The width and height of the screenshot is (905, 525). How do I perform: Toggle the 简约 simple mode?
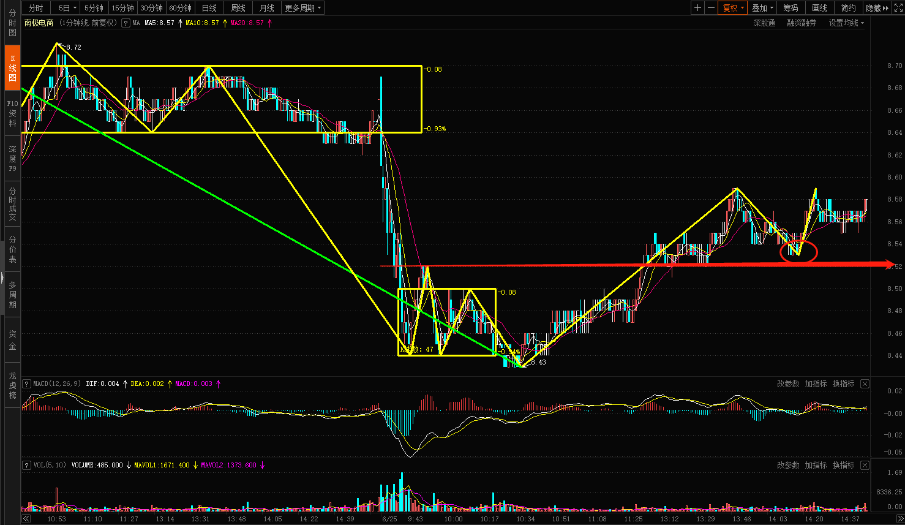point(848,8)
